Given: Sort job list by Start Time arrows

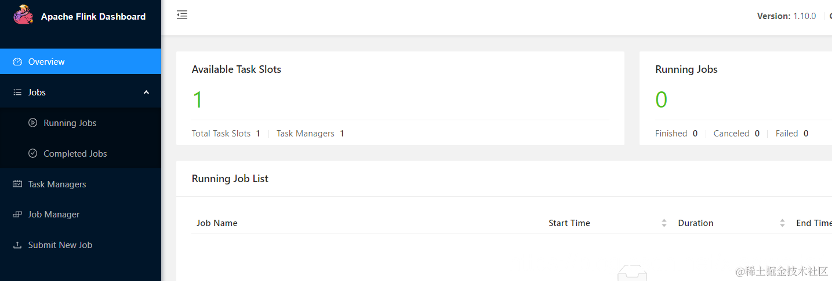Looking at the screenshot, I should [664, 223].
